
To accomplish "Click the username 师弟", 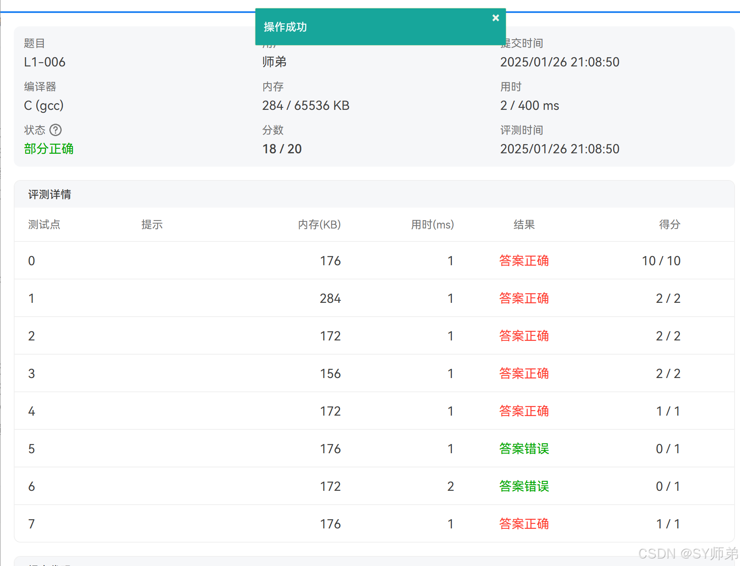I will click(x=274, y=62).
